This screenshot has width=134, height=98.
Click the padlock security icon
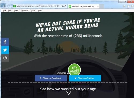63,6
